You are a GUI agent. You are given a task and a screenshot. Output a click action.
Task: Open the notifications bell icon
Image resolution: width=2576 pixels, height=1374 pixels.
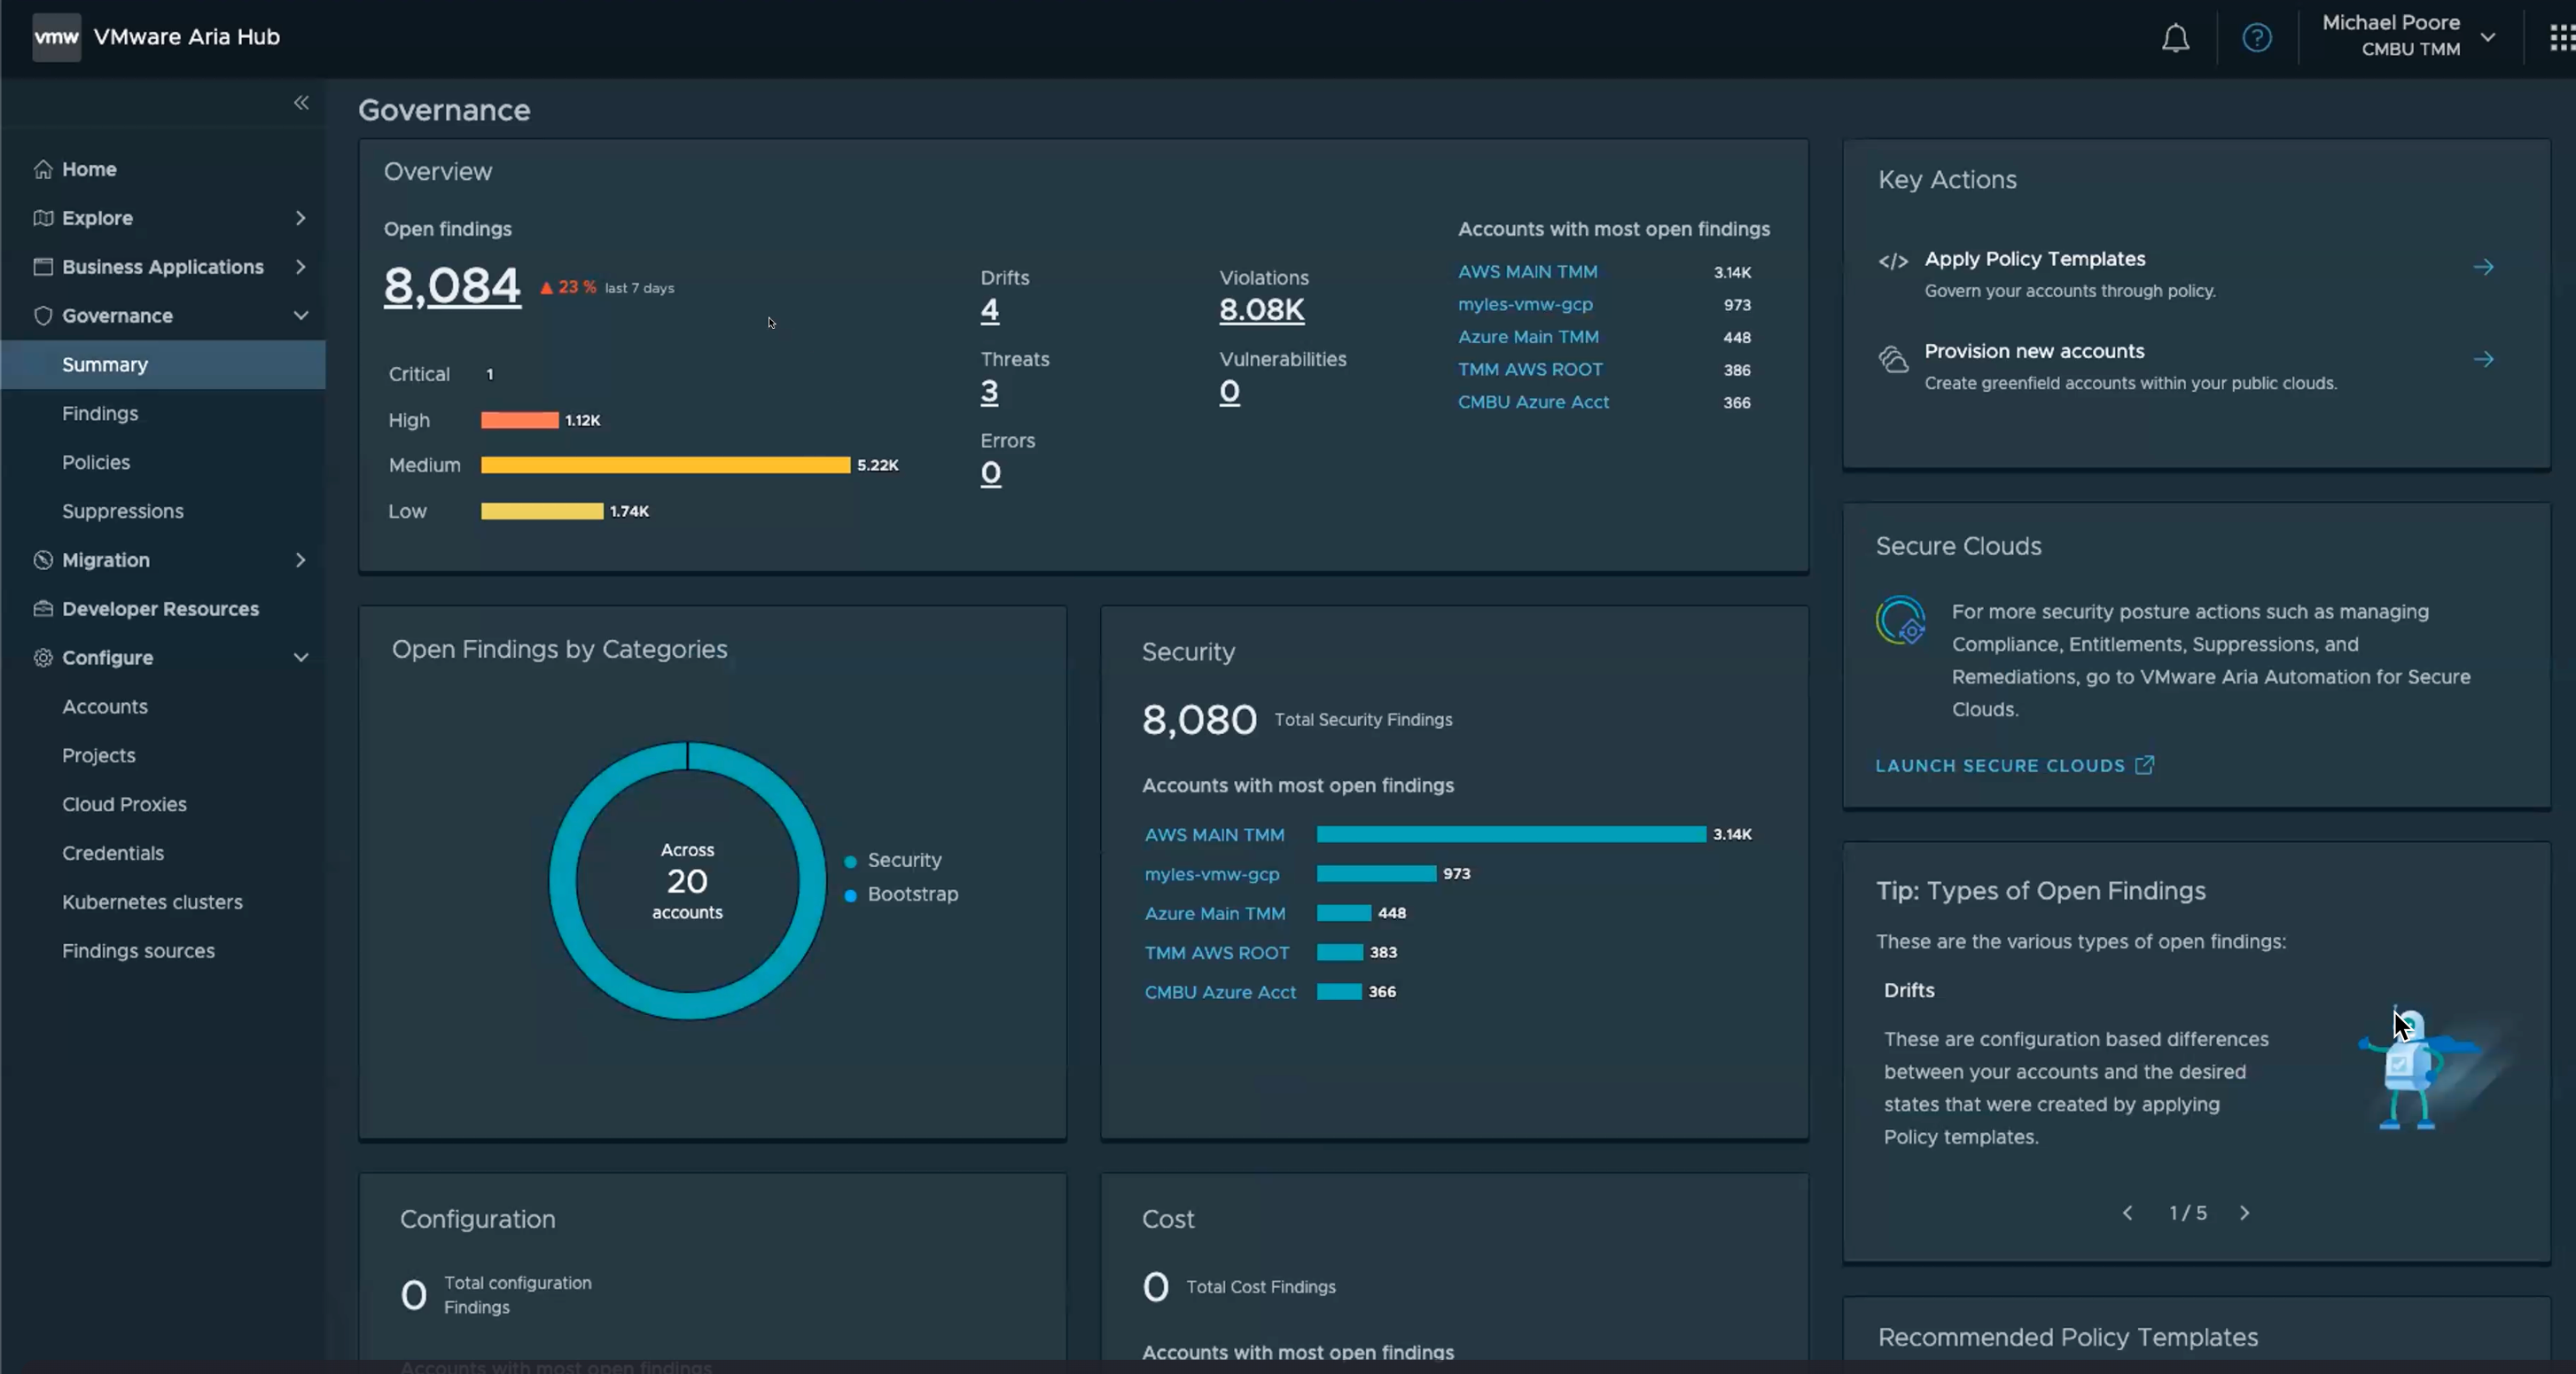[2175, 38]
